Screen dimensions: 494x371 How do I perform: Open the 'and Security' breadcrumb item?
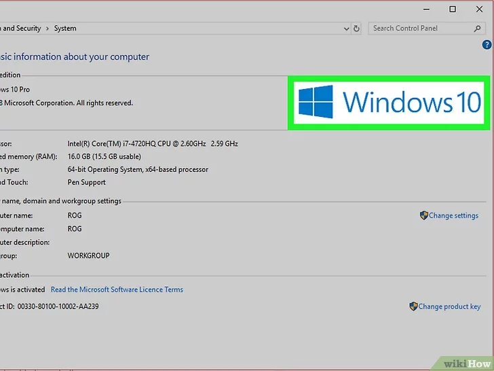point(22,29)
